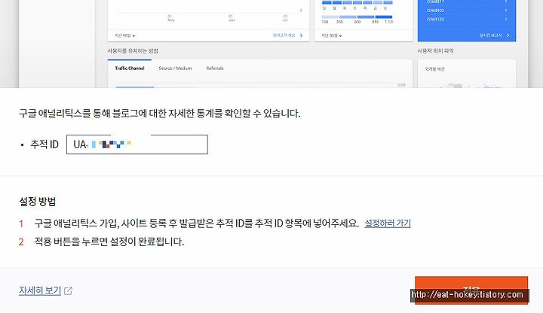Click the 사용자 위치 파악 label
Viewport: 543px width, 313px height.
click(435, 50)
